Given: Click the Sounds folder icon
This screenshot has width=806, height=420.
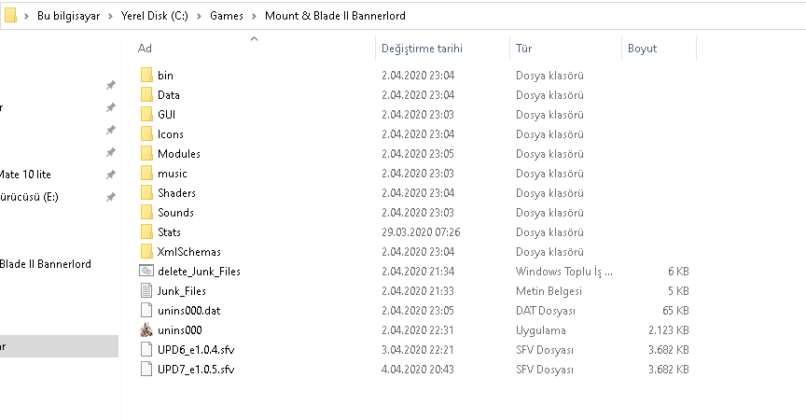Looking at the screenshot, I should [x=146, y=212].
